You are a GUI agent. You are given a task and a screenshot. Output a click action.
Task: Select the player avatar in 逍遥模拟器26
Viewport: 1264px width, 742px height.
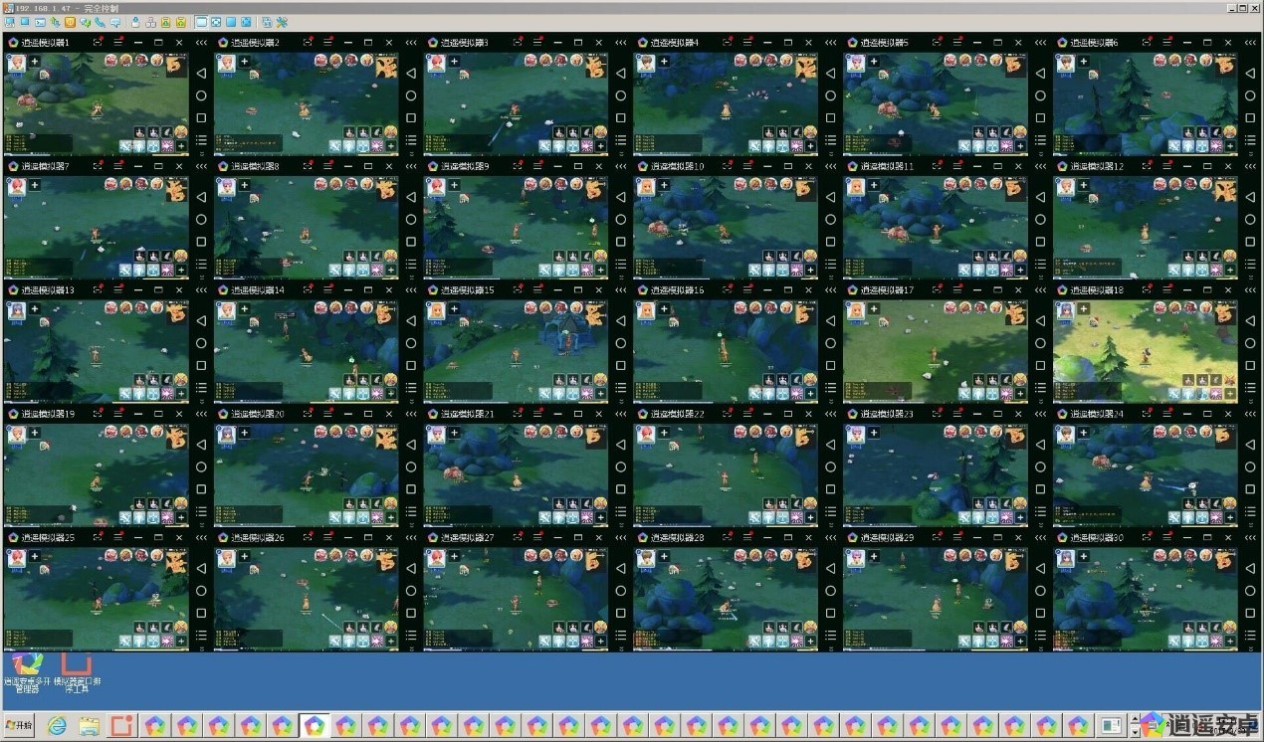click(226, 557)
